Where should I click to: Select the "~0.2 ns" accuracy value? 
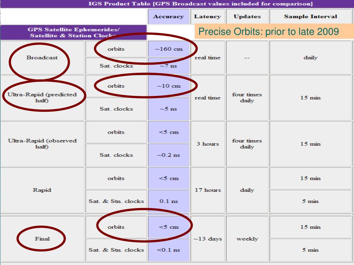pos(168,155)
